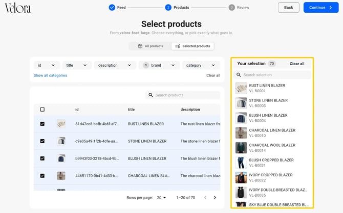Click the SKY BLUE DOUBLE-BREASTED BL item in selection list

(x=272, y=204)
